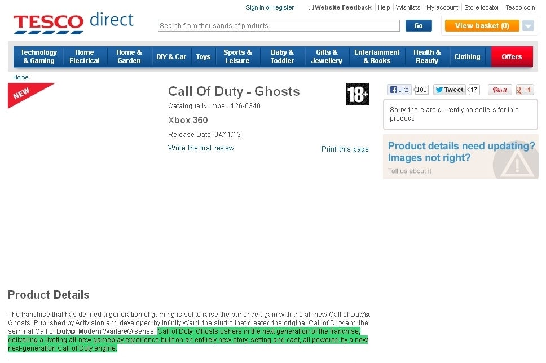Open the Health & Beauty menu

[x=427, y=56]
